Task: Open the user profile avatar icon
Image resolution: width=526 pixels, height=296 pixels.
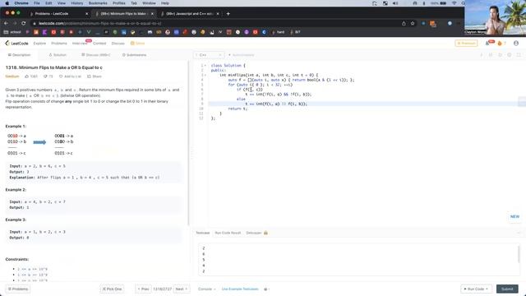Action: click(x=516, y=44)
